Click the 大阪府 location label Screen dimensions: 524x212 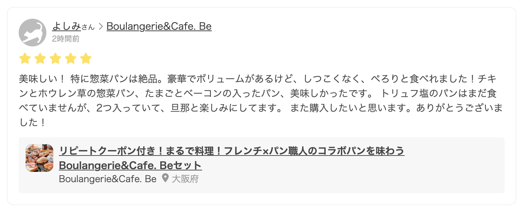pyautogui.click(x=185, y=179)
